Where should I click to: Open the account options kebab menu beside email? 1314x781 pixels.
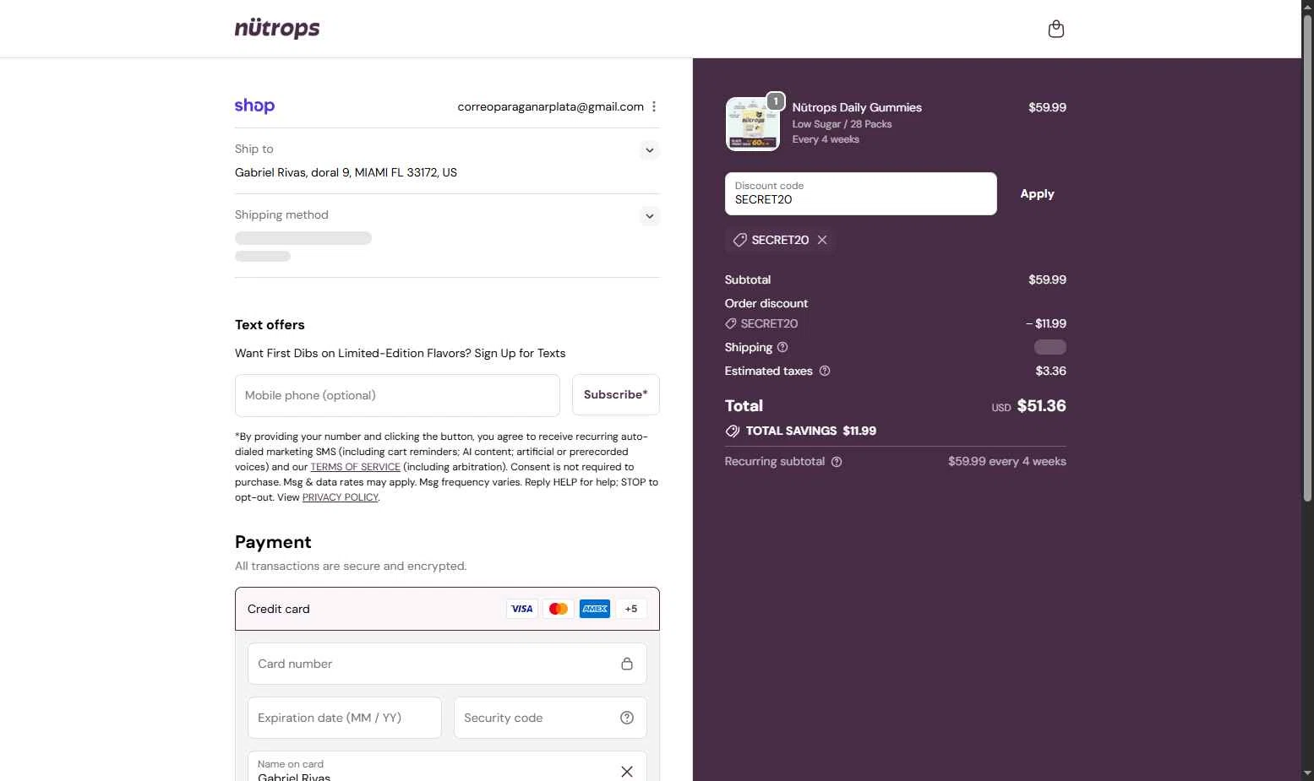click(654, 106)
